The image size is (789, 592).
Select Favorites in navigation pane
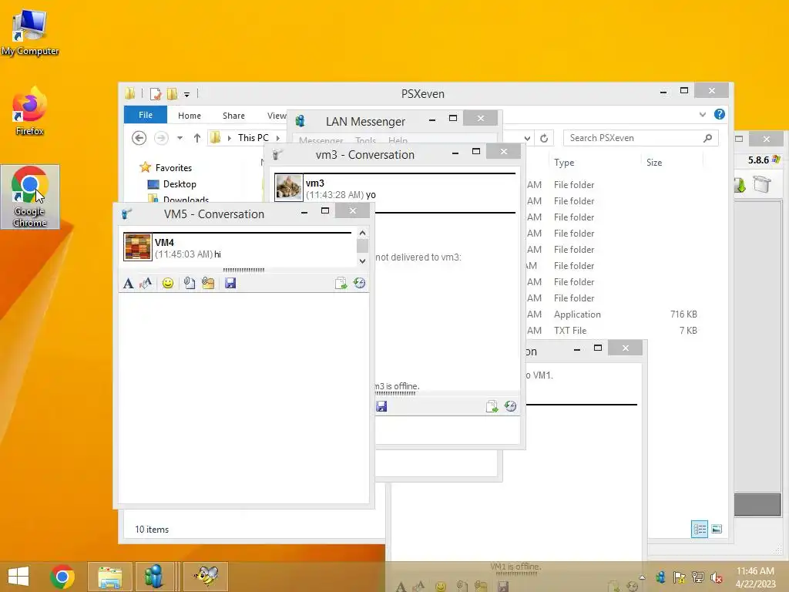tap(173, 167)
